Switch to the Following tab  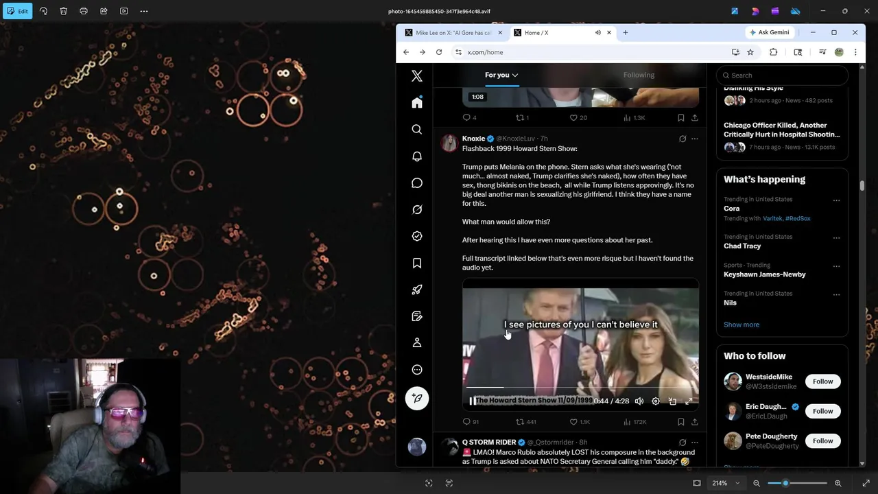(639, 75)
